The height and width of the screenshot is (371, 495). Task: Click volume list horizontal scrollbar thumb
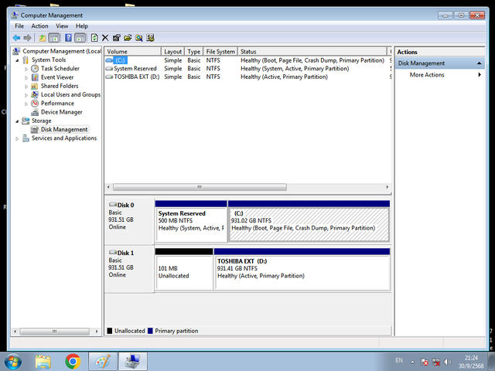click(200, 187)
